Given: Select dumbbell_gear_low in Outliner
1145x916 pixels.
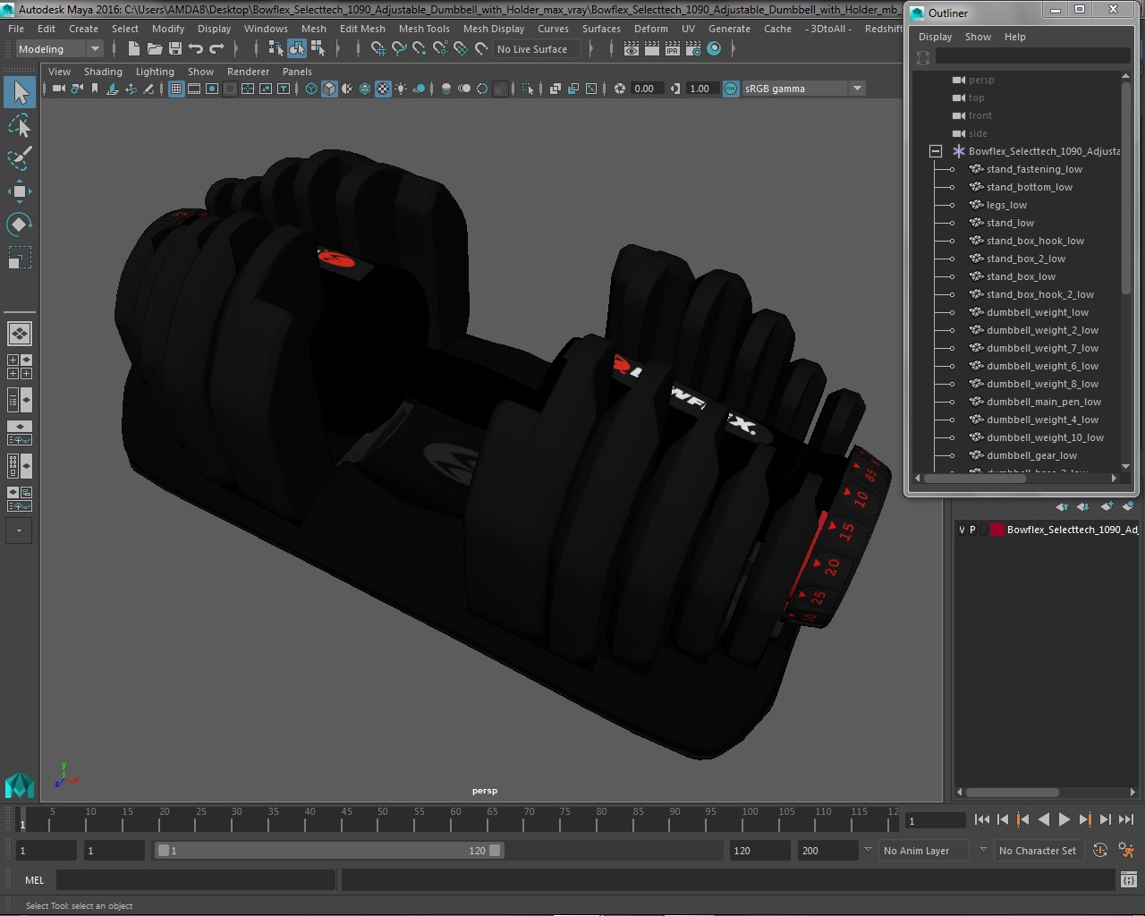Looking at the screenshot, I should pyautogui.click(x=1031, y=455).
